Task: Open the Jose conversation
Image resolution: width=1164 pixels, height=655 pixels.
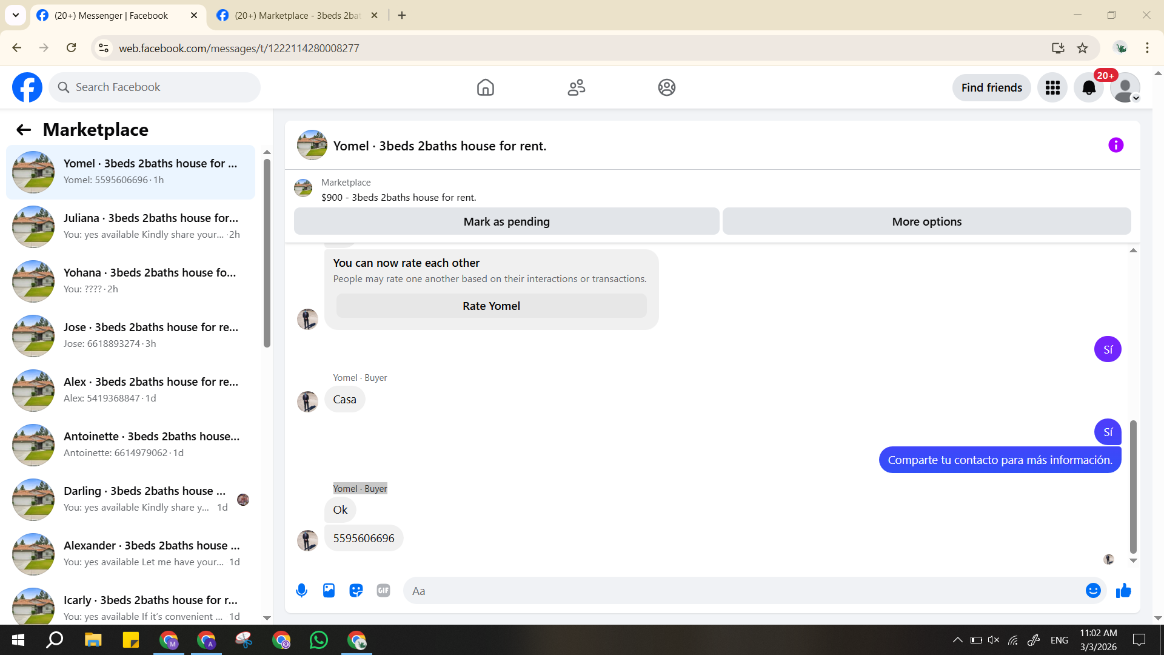Action: (130, 335)
